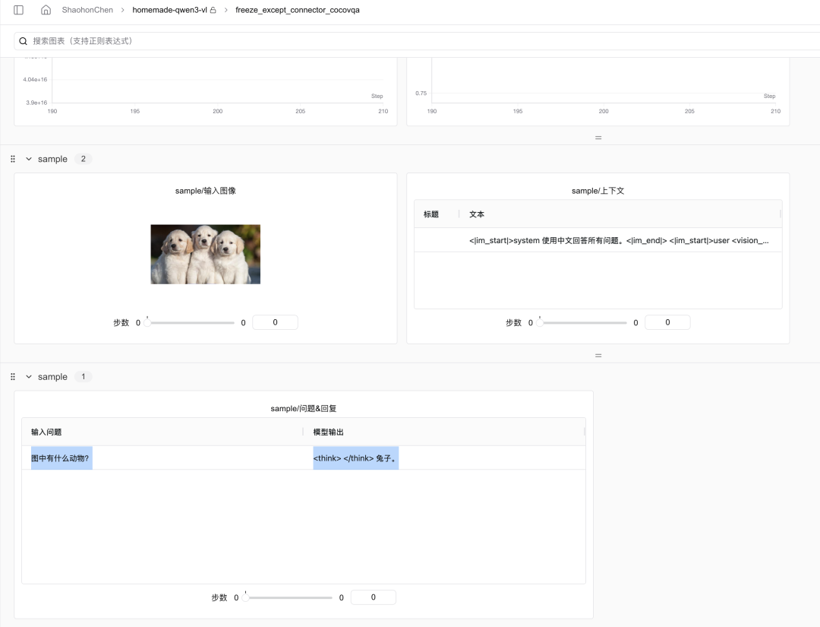Screen dimensions: 820x627
Task: Open the ShaohonChen breadcrumb link
Action: pyautogui.click(x=87, y=10)
